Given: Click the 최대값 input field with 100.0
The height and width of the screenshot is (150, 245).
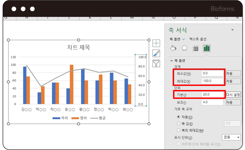Looking at the screenshot, I should pyautogui.click(x=212, y=81).
